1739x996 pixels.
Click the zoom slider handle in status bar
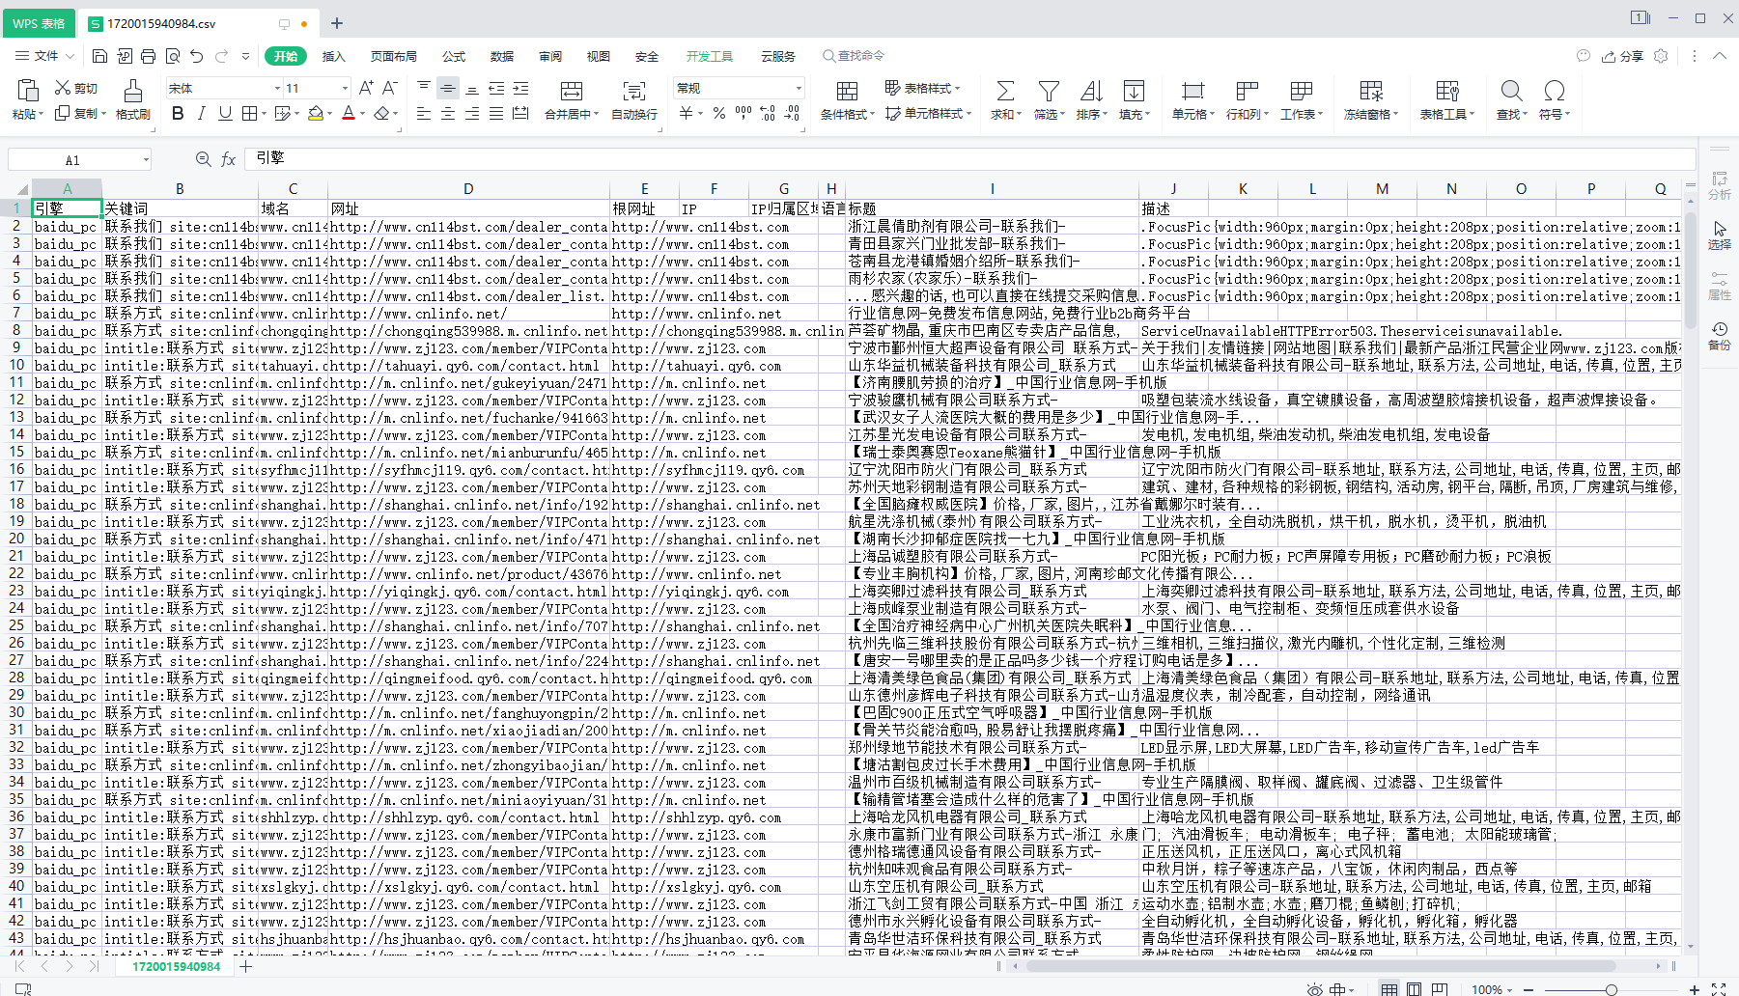click(1611, 989)
